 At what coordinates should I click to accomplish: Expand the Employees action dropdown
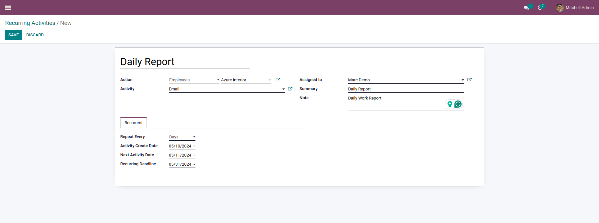click(194, 80)
